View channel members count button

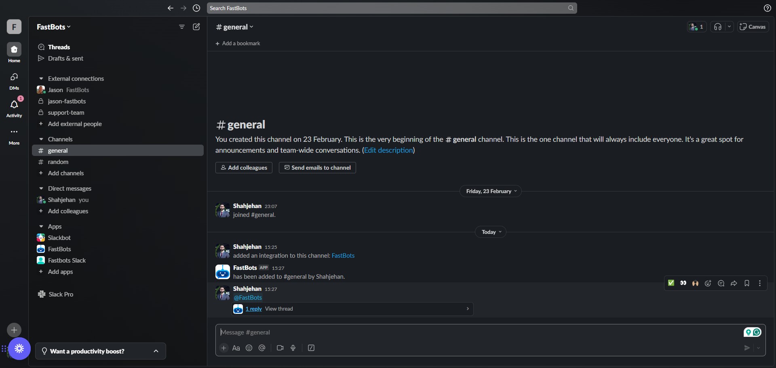pyautogui.click(x=697, y=27)
